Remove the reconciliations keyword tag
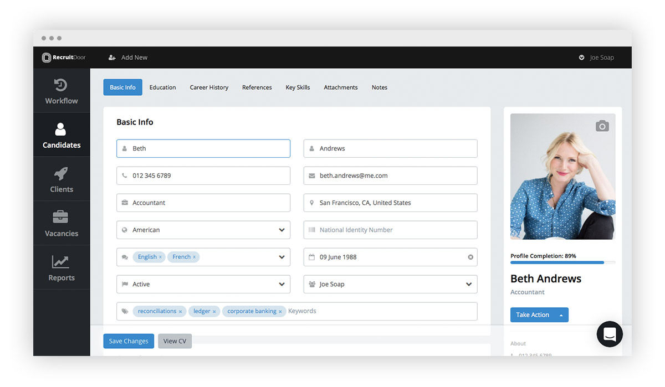Viewport: 665px width, 387px height. point(180,312)
